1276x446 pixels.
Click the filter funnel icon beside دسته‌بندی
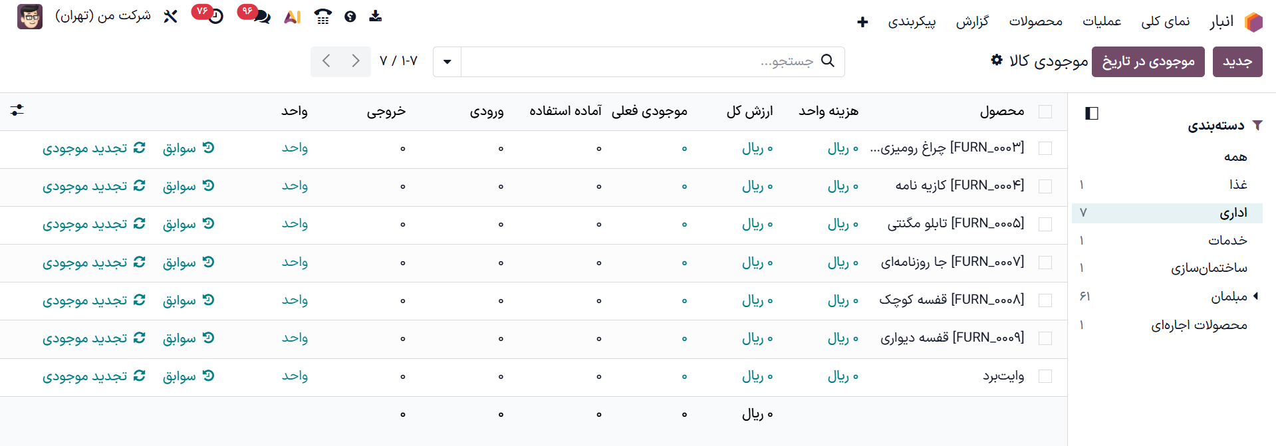[1257, 125]
